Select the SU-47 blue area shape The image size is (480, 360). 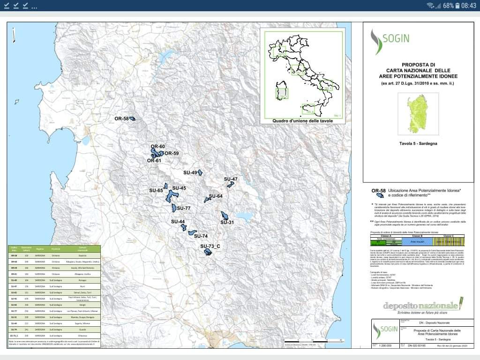(x=230, y=185)
